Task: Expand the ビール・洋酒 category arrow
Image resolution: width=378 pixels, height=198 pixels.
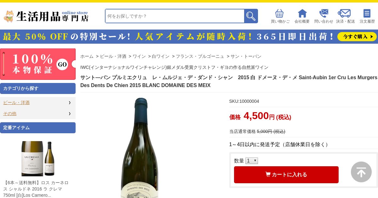Action: point(70,102)
